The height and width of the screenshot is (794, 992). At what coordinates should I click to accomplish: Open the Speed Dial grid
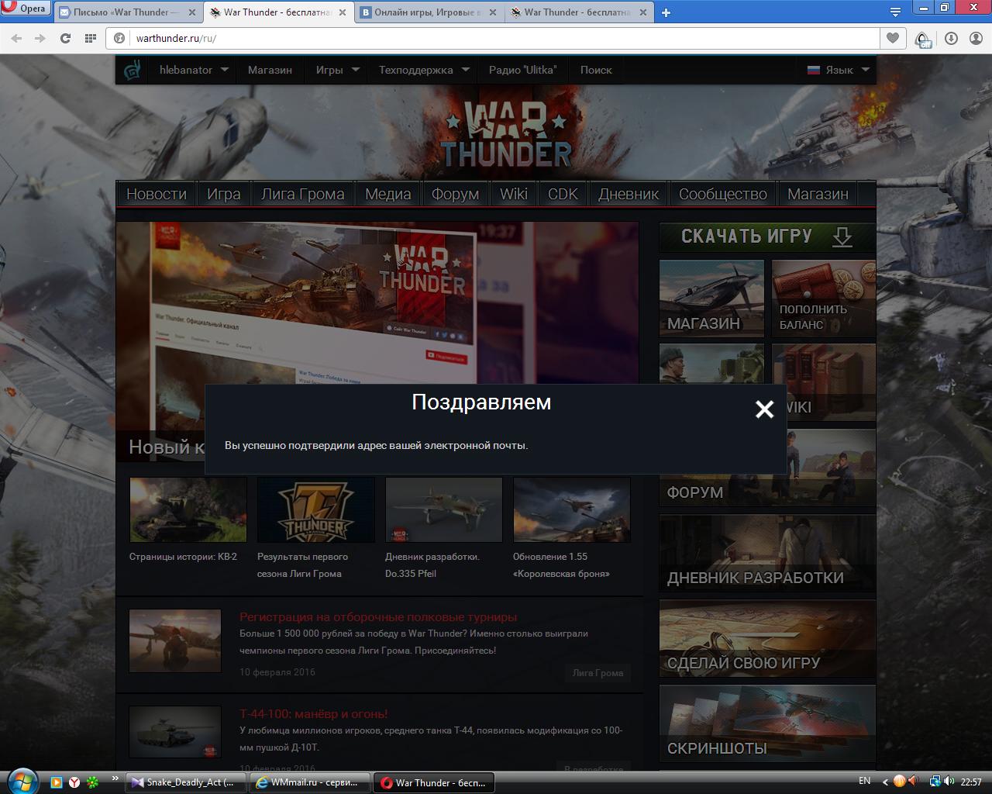tap(91, 38)
